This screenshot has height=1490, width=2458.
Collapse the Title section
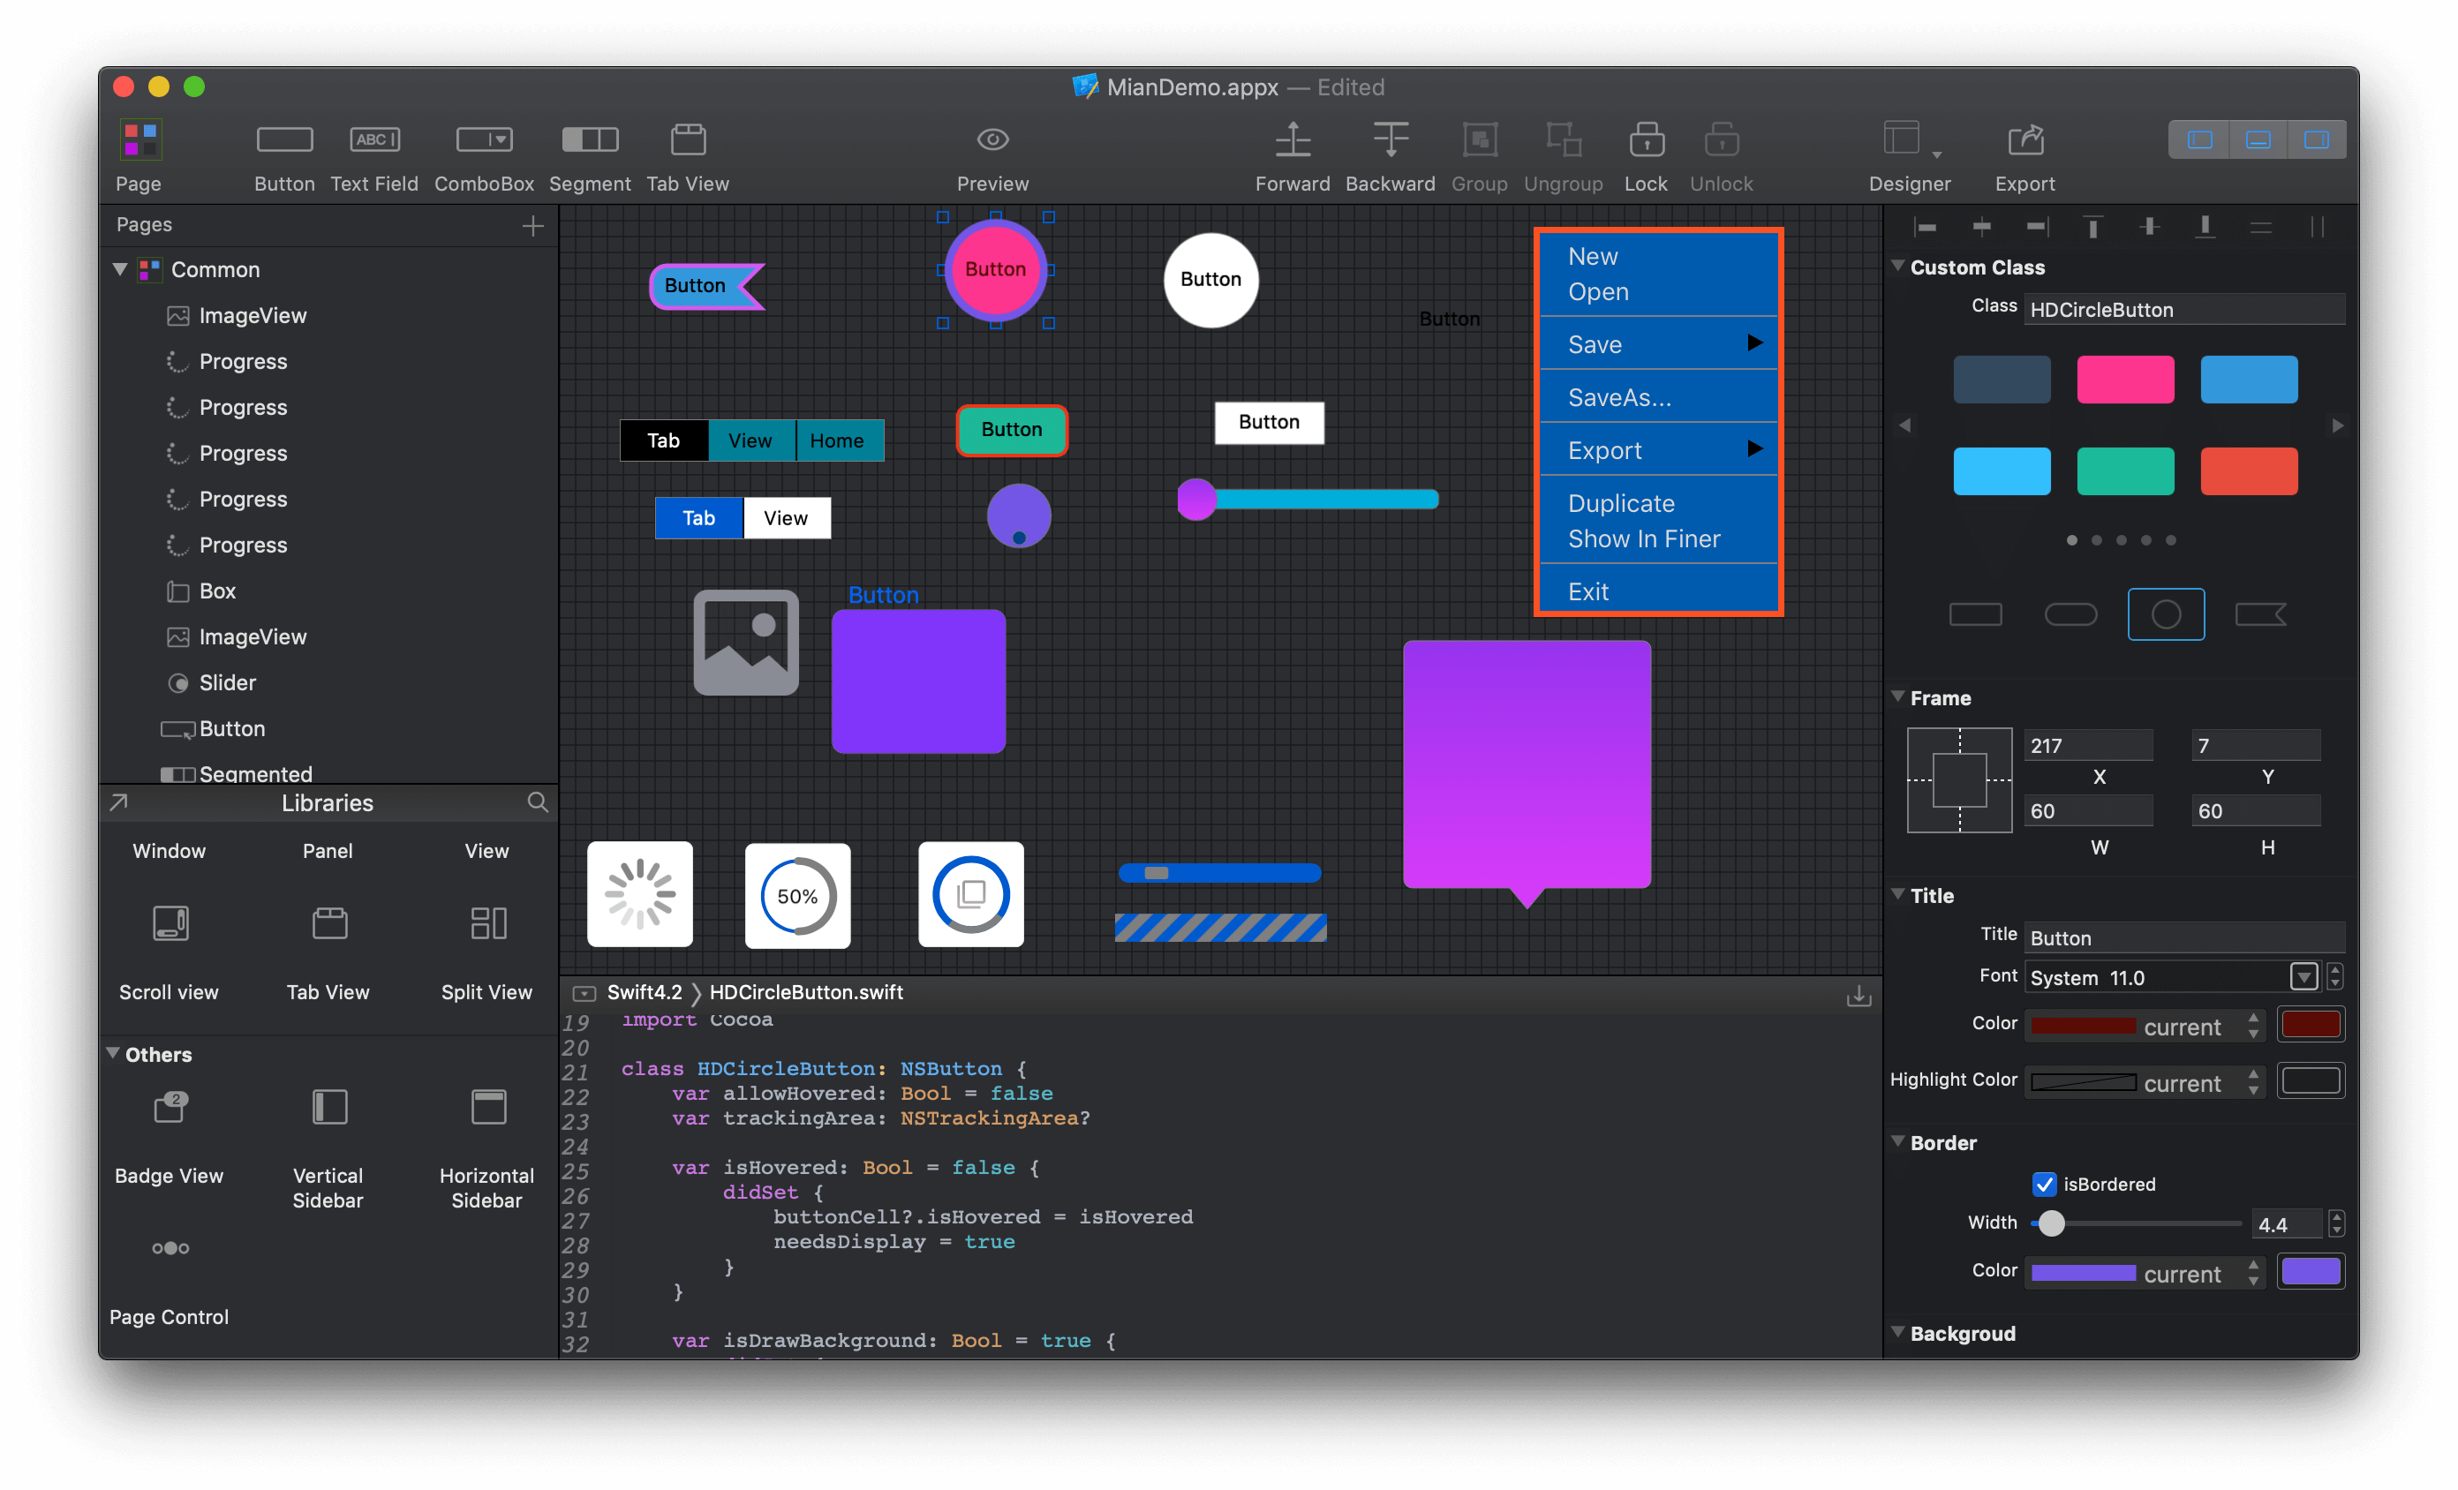point(1897,894)
